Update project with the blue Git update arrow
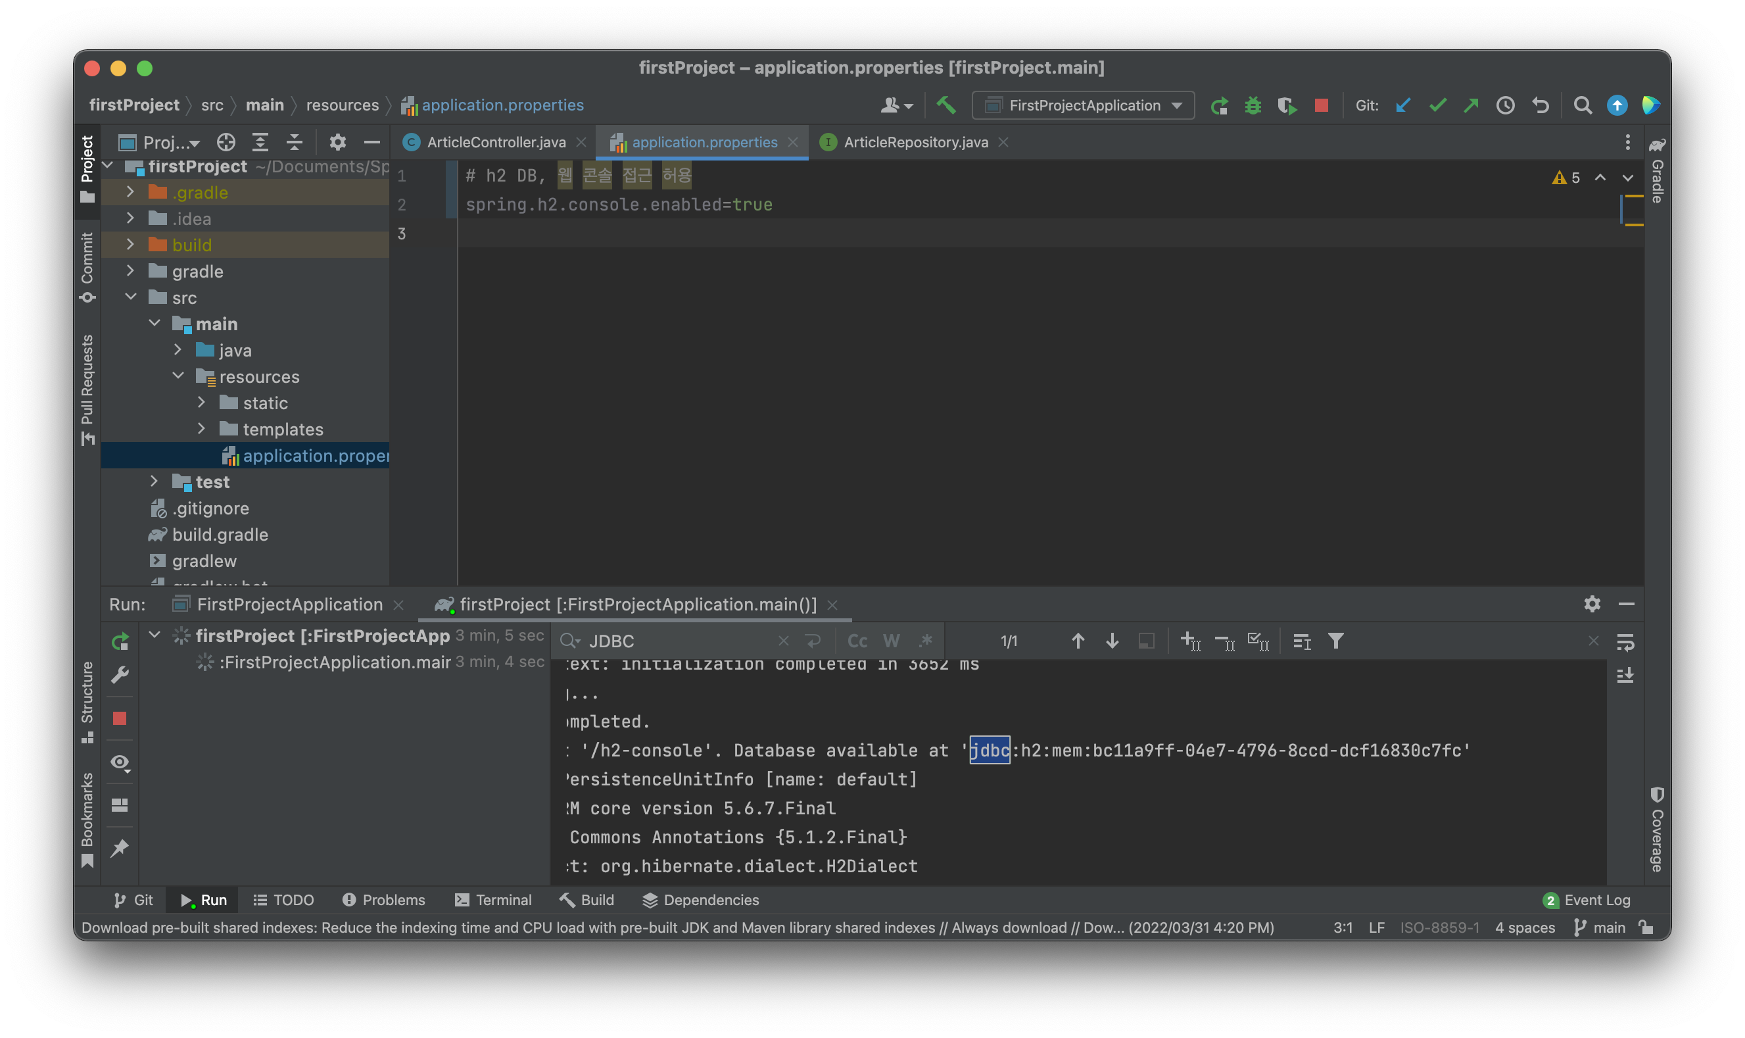Screen dimensions: 1745x1038 (x=1403, y=105)
